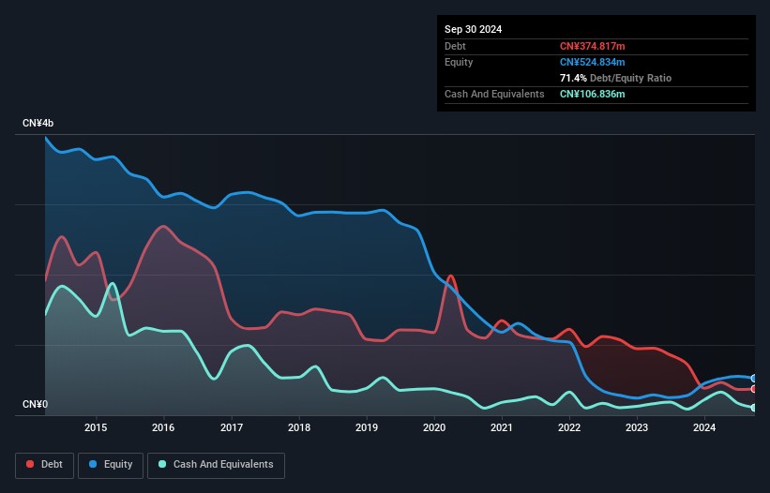Click the teal Cash legend dot
Screen dimensions: 770x493
162,464
